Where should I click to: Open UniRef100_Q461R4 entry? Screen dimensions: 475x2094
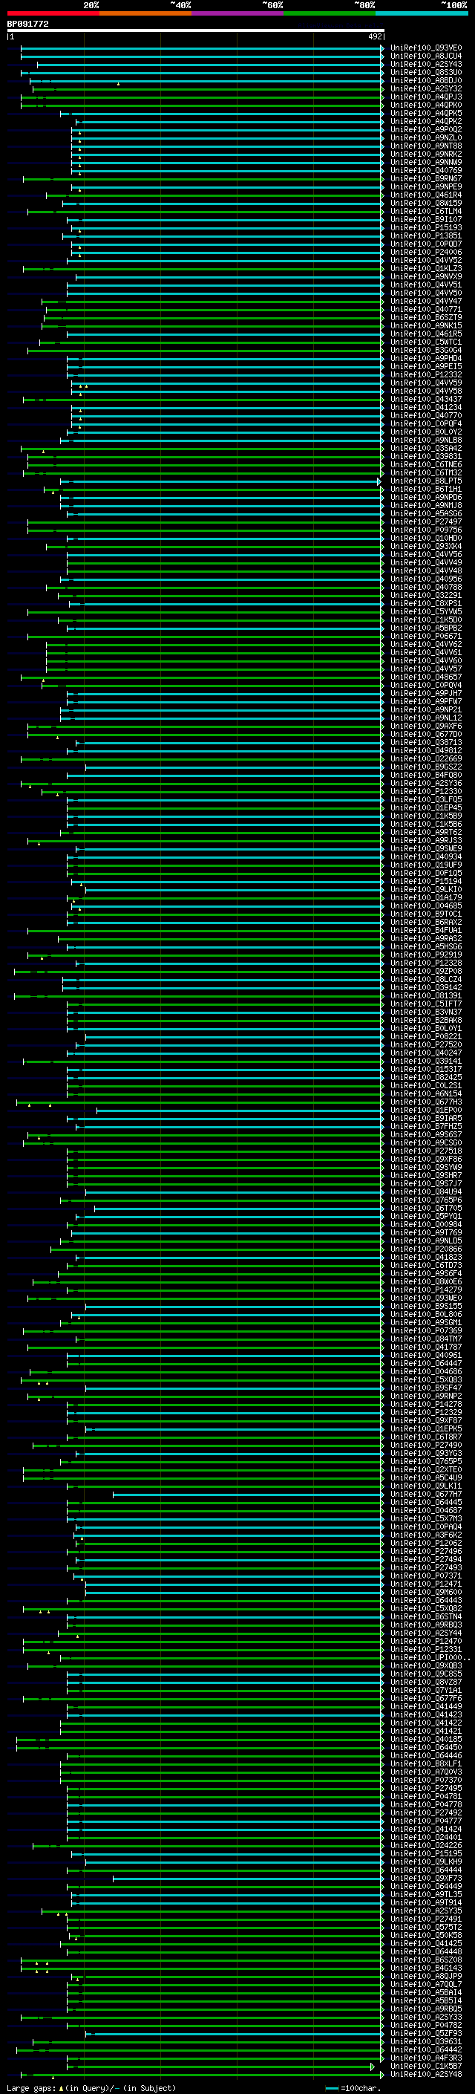coord(425,195)
